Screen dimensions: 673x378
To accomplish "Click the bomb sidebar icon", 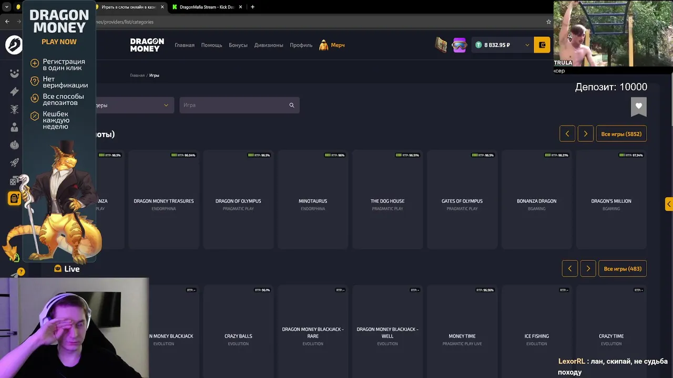I will (14, 145).
